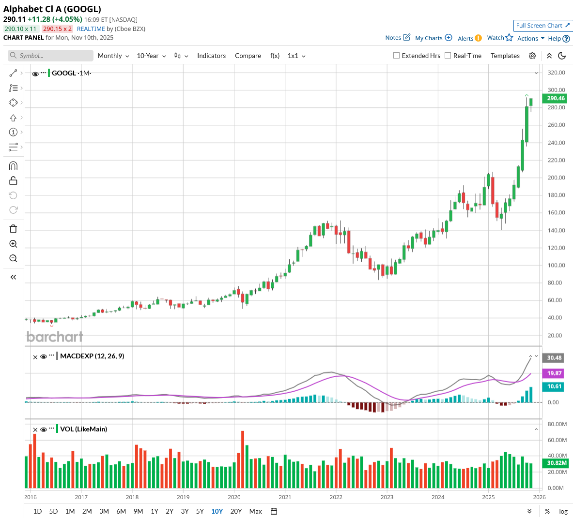573x518 pixels.
Task: Expand bottom toolbar double-chevron
Action: click(x=529, y=511)
